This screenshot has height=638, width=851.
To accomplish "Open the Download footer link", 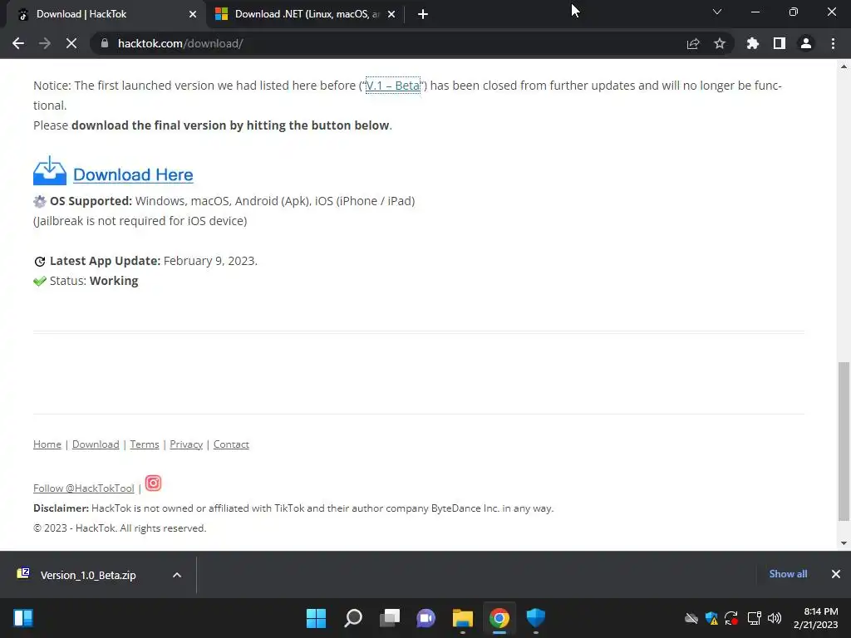I will tap(96, 444).
